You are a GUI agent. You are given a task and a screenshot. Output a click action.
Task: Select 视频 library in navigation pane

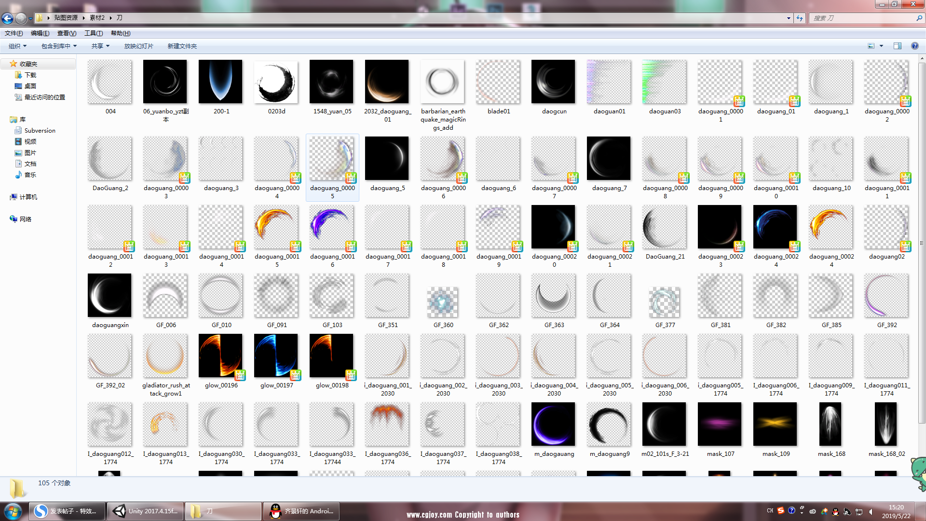click(30, 141)
